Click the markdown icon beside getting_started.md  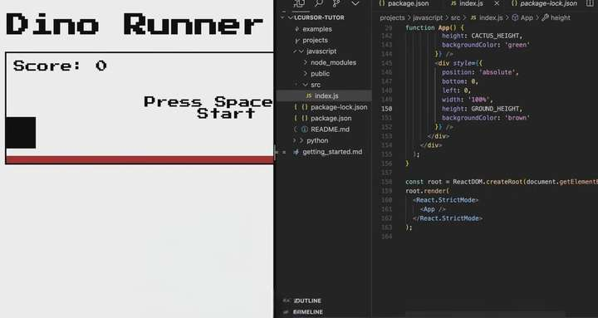(x=296, y=152)
